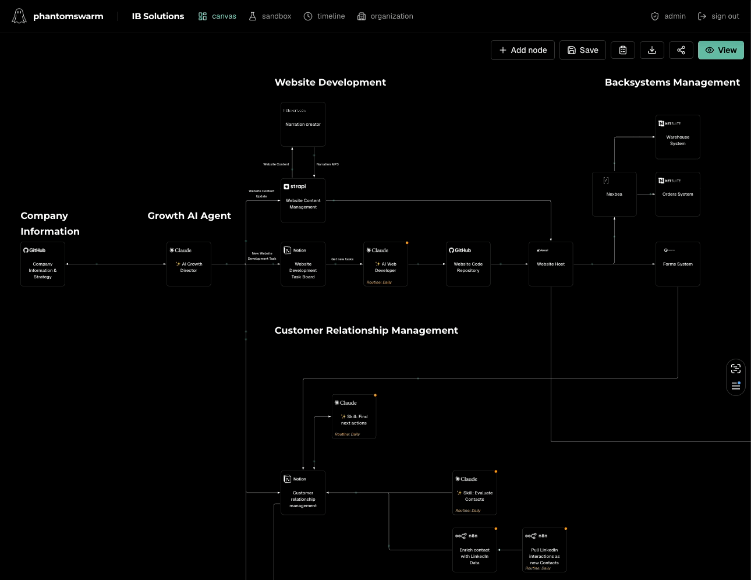Switch to the timeline tab
Image resolution: width=751 pixels, height=580 pixels.
click(324, 16)
